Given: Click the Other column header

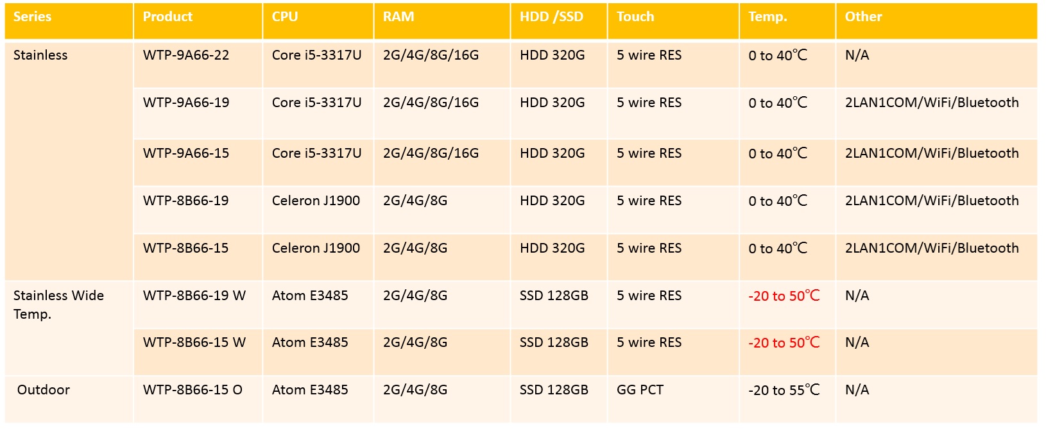Looking at the screenshot, I should (x=863, y=17).
